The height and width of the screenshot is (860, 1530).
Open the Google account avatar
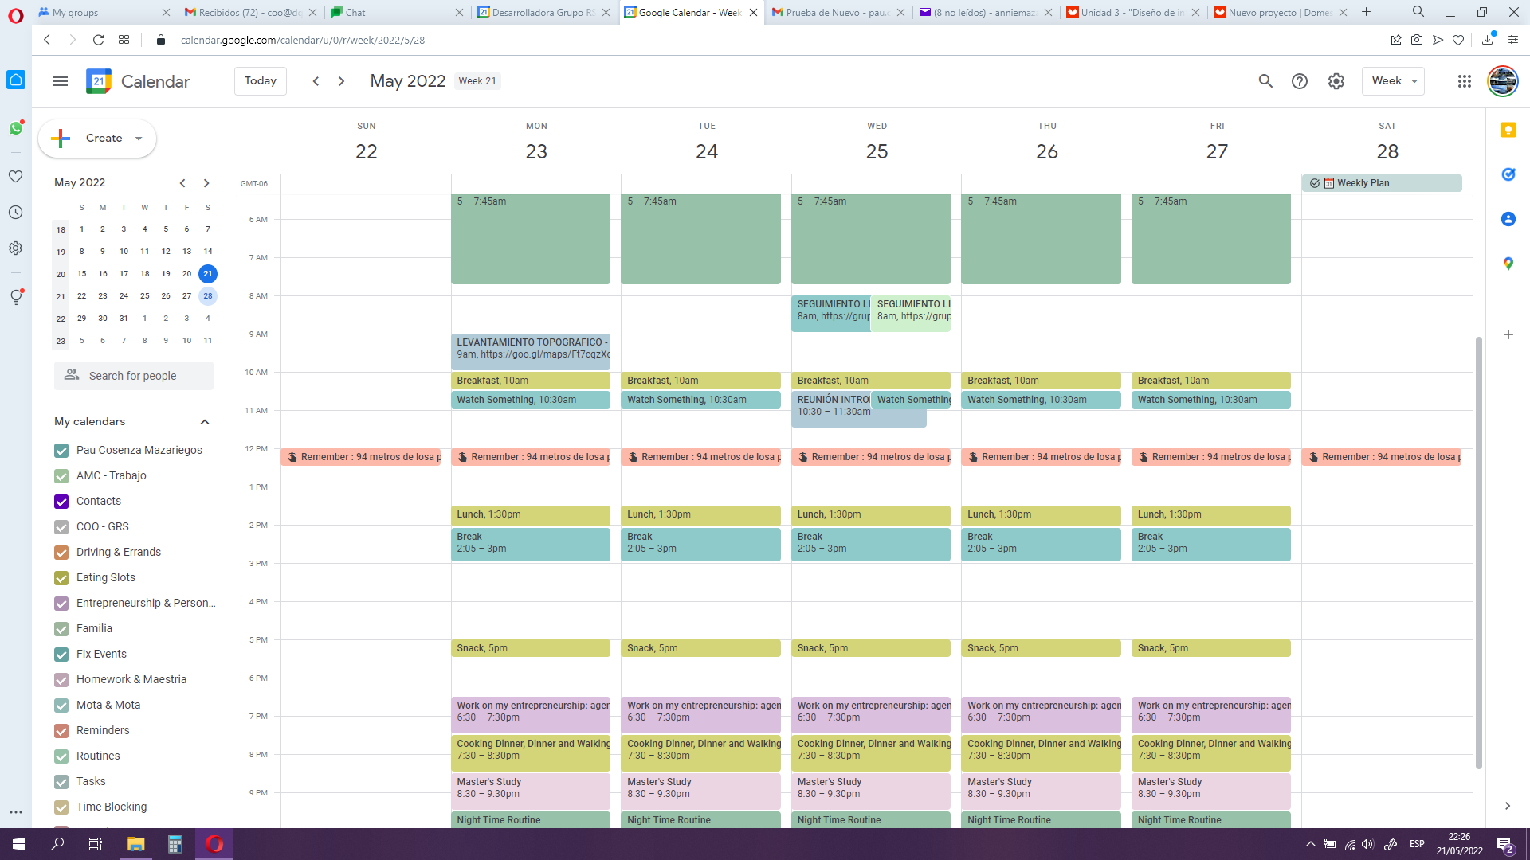click(1503, 81)
